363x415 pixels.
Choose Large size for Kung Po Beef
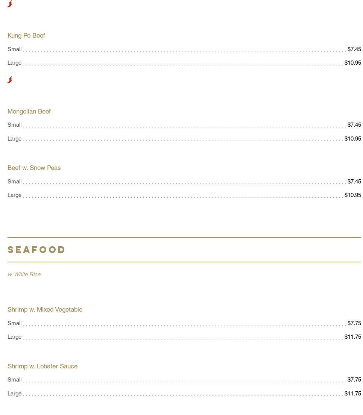coord(15,63)
